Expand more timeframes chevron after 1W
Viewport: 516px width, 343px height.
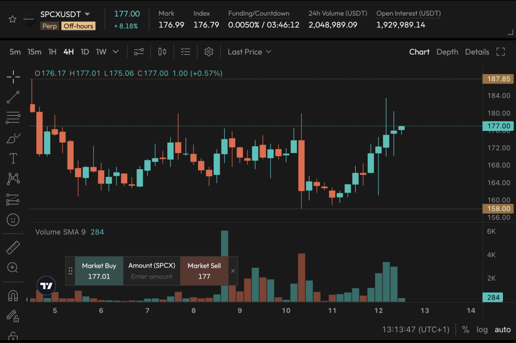tap(115, 52)
